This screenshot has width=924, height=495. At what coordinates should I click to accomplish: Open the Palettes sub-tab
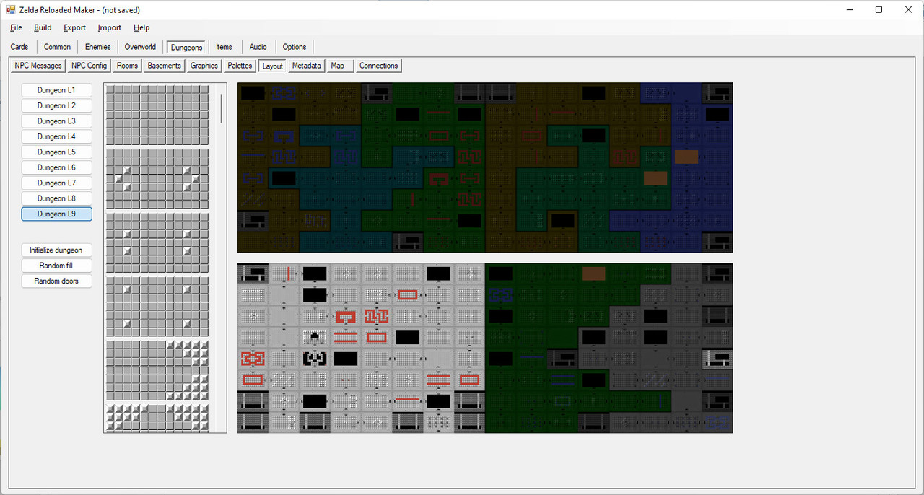click(x=240, y=66)
